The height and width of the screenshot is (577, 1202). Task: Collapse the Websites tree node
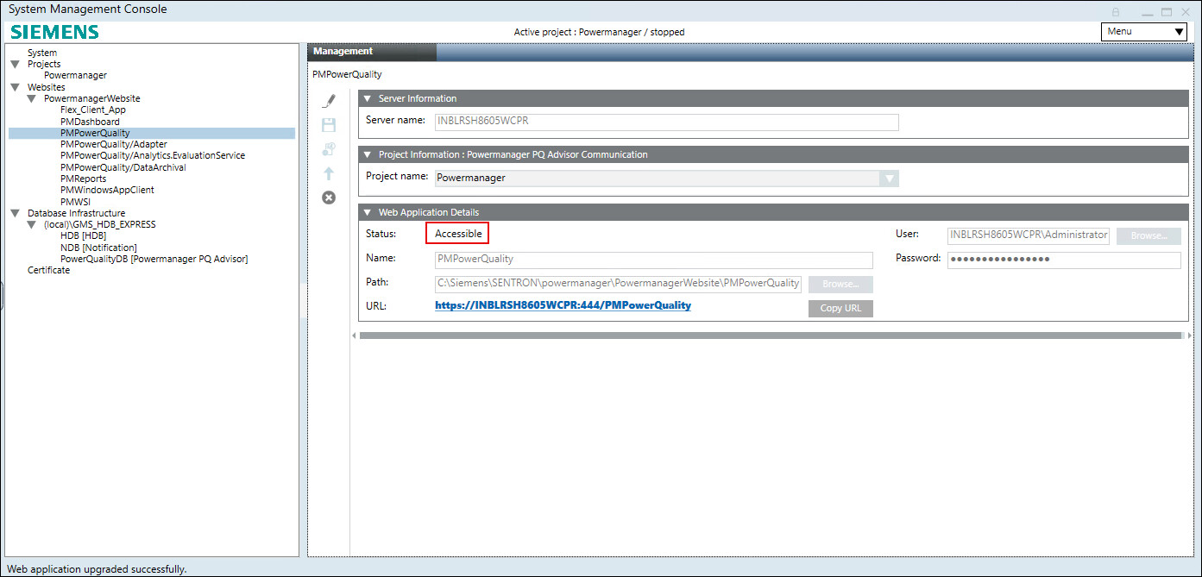click(15, 87)
